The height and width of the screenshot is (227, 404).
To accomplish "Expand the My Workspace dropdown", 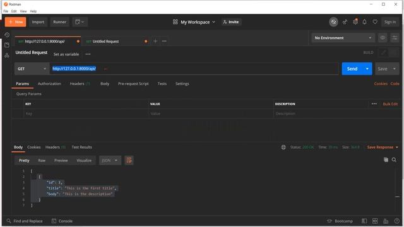I will click(198, 22).
